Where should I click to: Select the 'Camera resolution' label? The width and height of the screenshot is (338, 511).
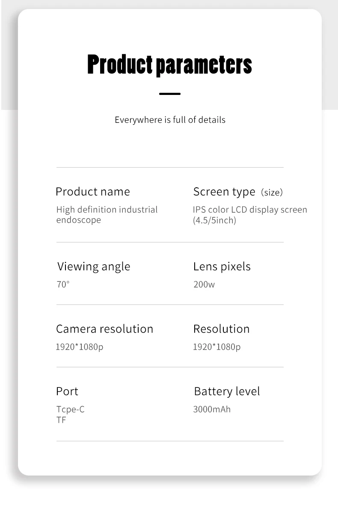105,329
